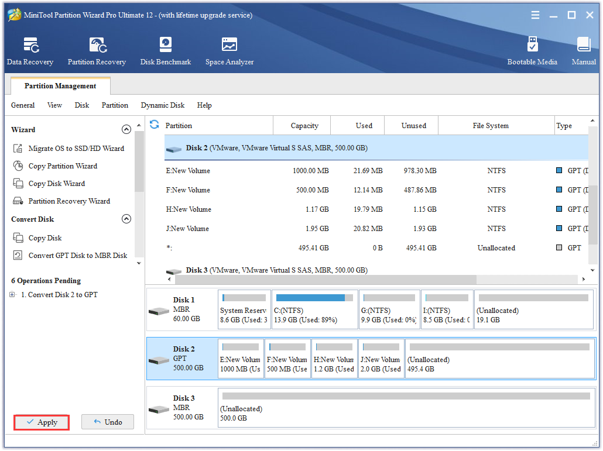Screen dimensions: 603x451
Task: Launch Partition Recovery from toolbar
Action: coord(97,51)
